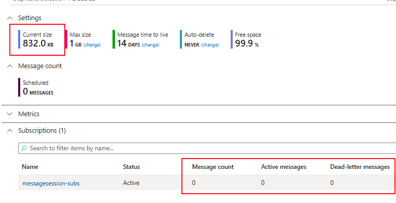The width and height of the screenshot is (396, 203).
Task: Sort by the Status column header
Action: (131, 167)
